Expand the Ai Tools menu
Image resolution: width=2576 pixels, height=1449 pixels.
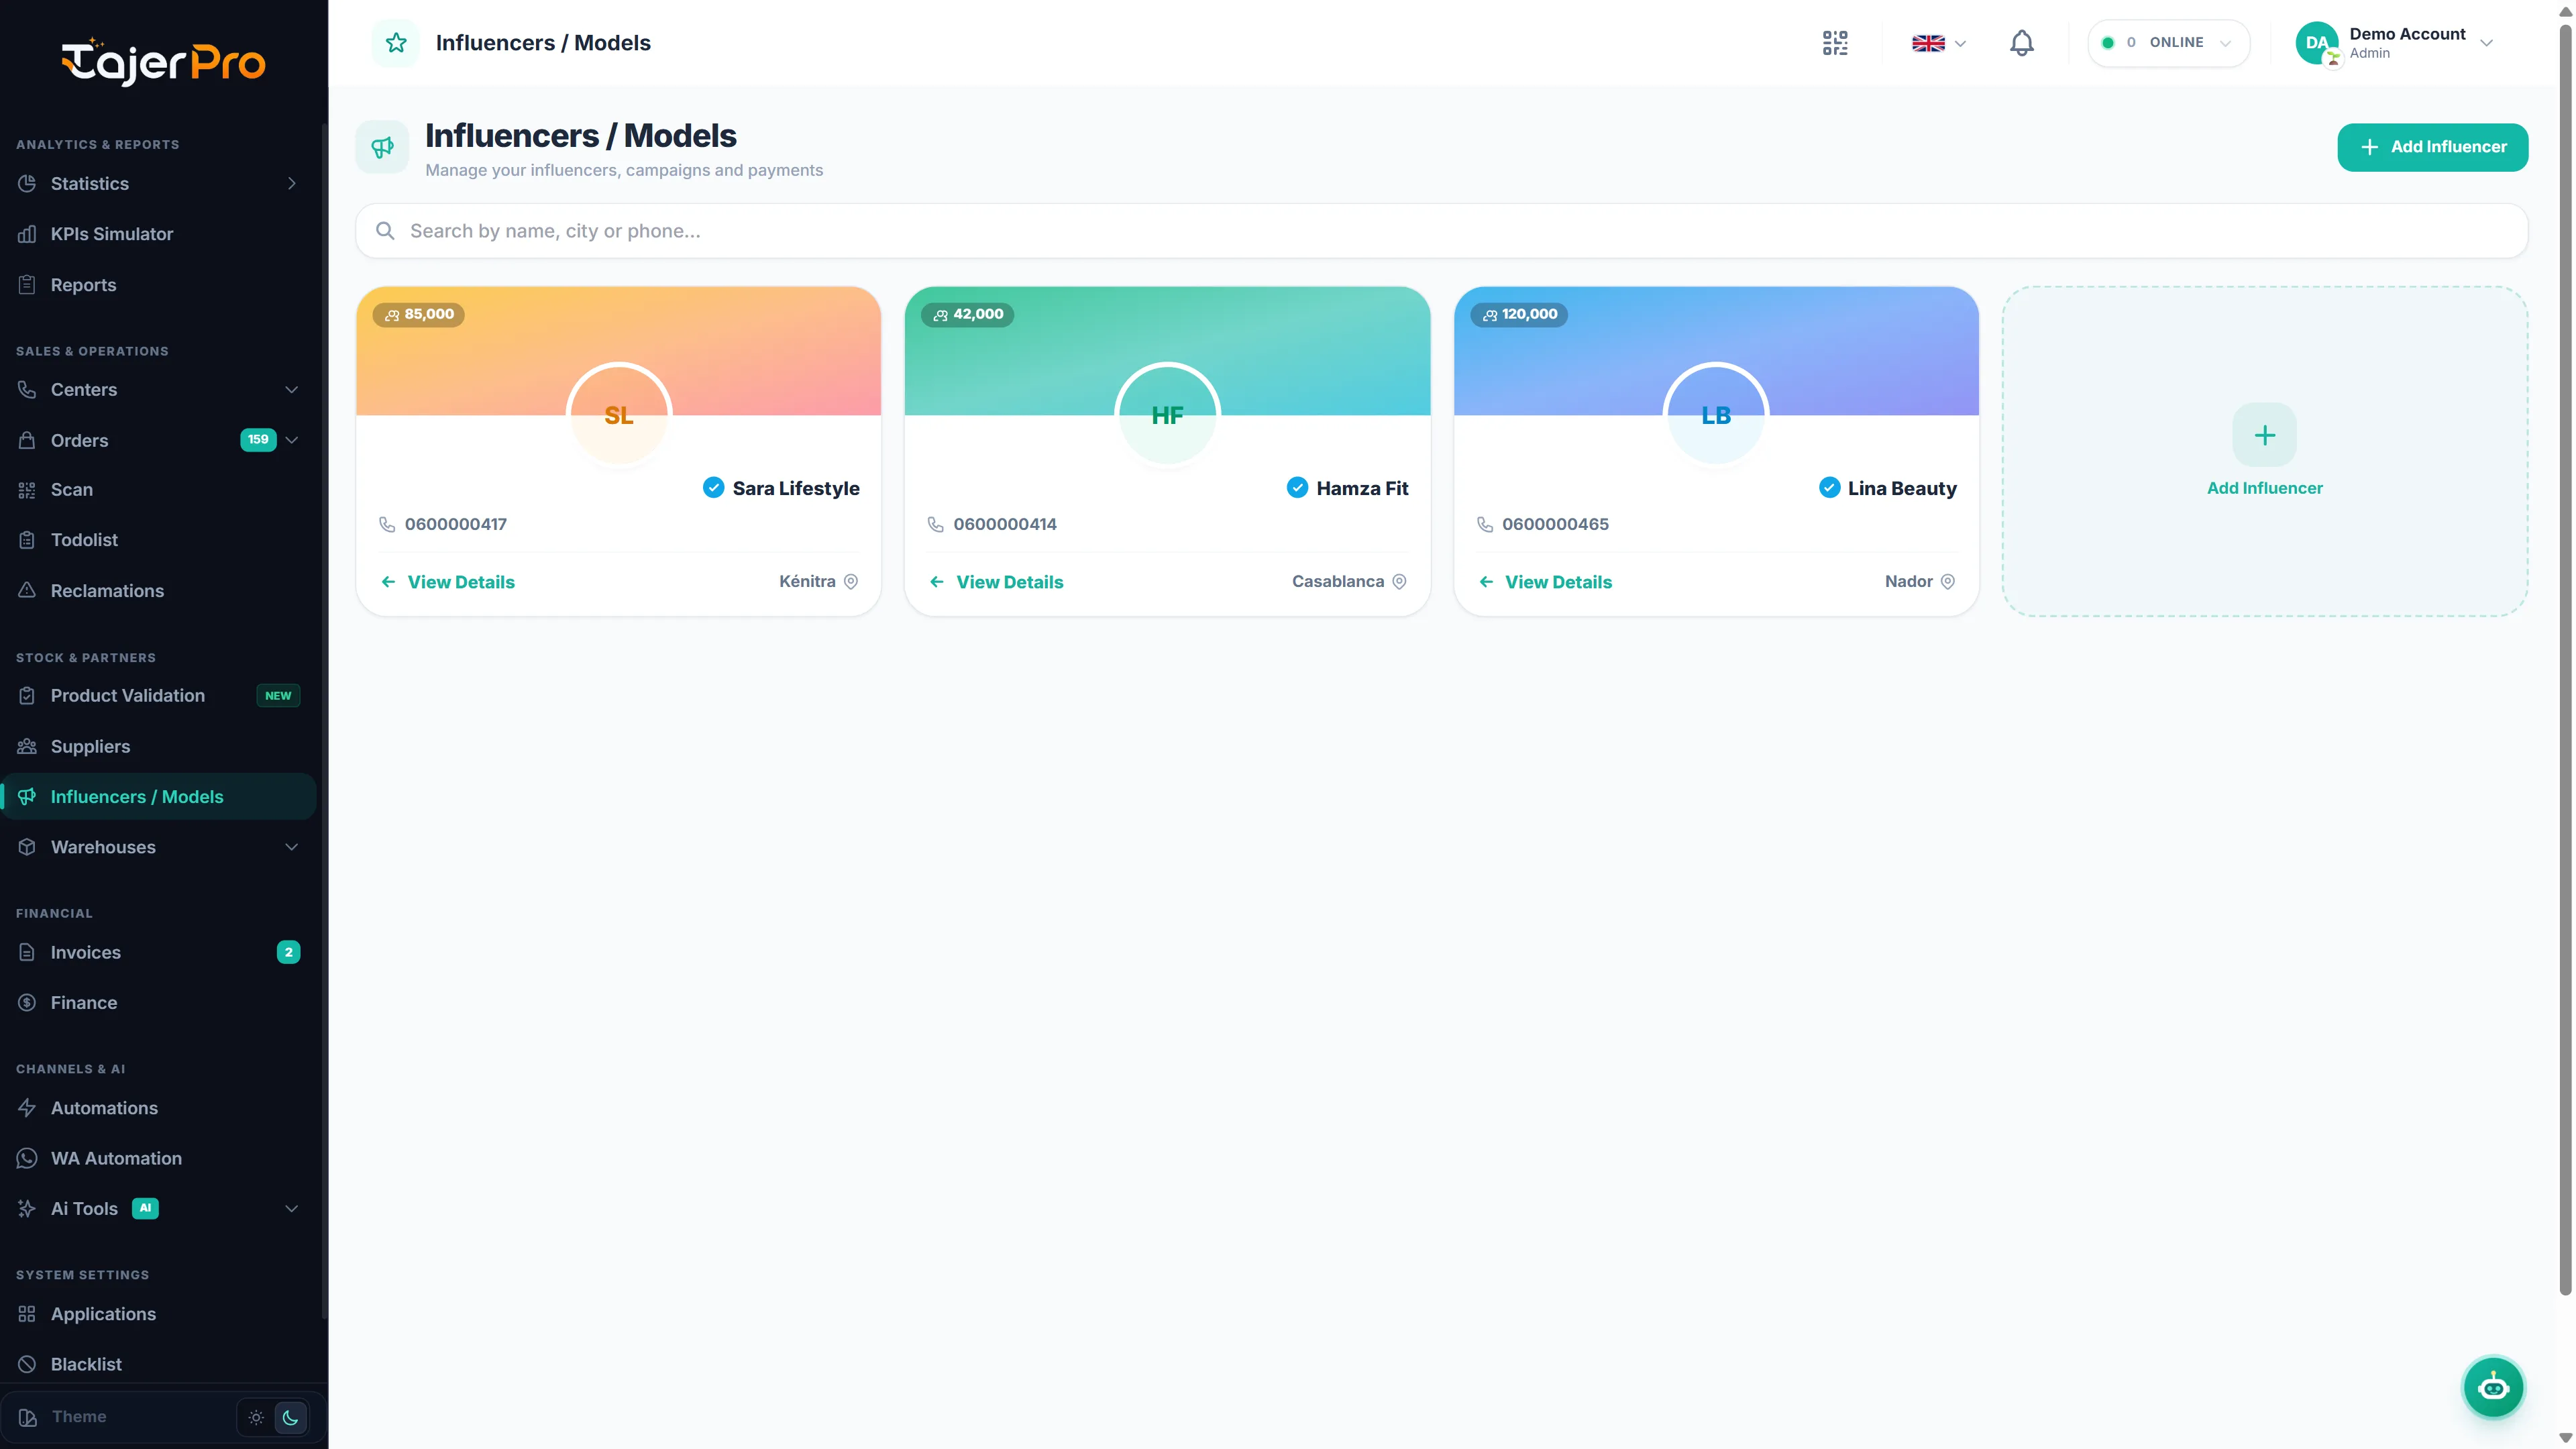[291, 1208]
